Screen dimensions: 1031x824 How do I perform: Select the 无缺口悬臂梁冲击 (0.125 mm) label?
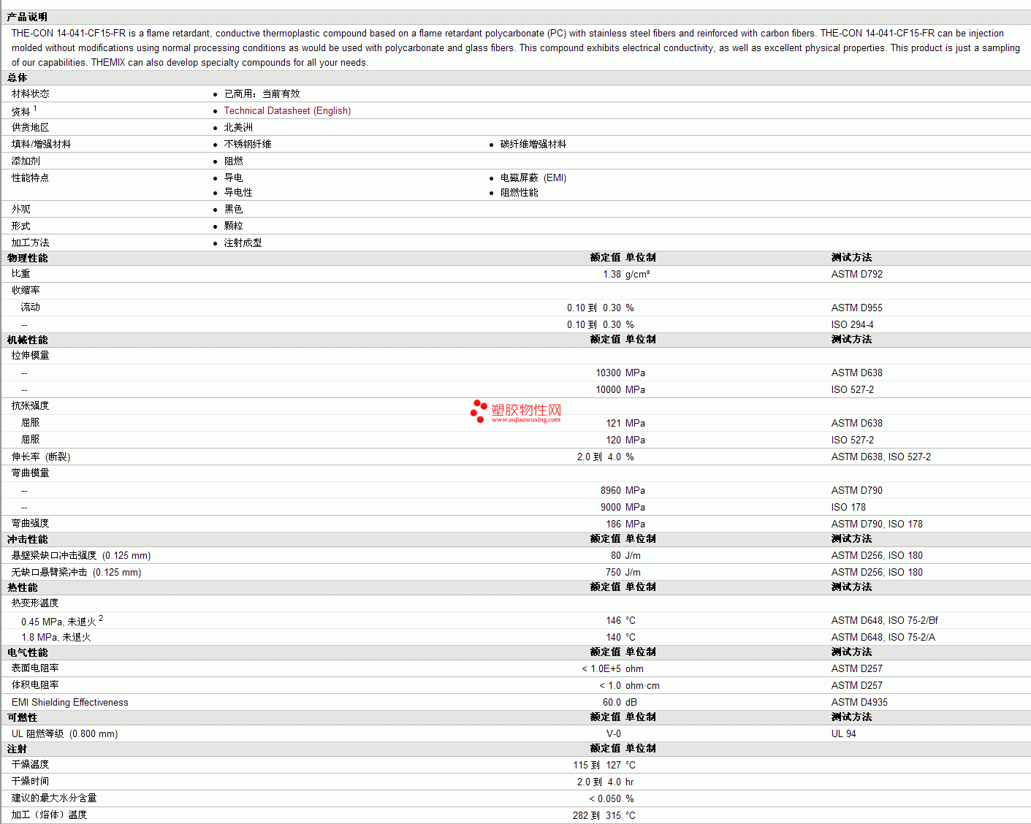click(x=77, y=573)
